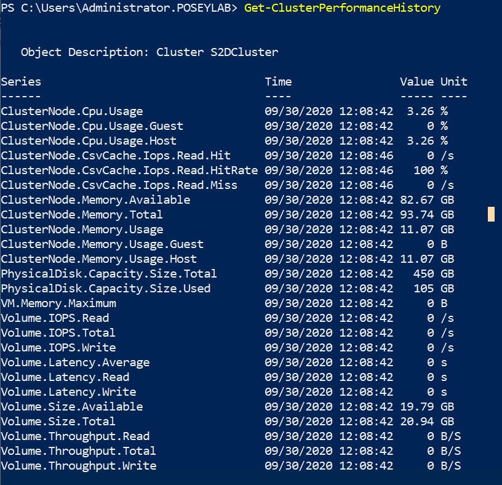Select the ClusterNode.Memory.Available series text
The image size is (502, 485).
95,200
